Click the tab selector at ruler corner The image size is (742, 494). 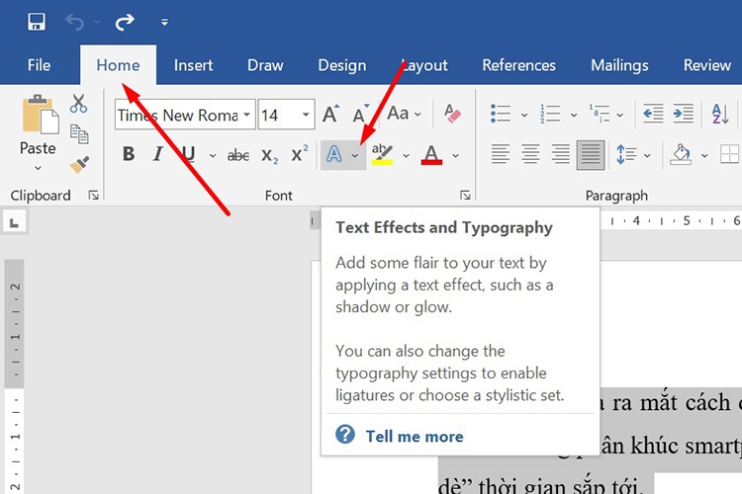15,222
